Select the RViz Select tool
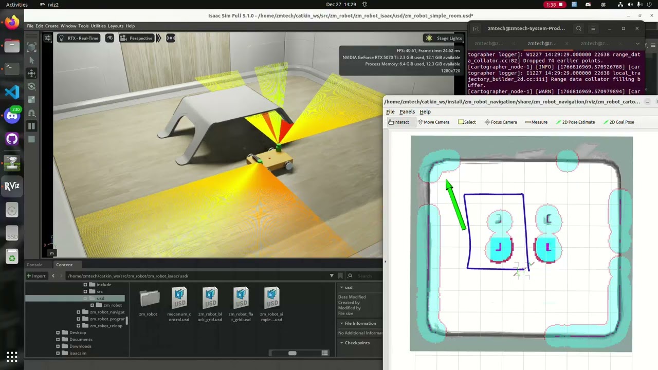The image size is (658, 370). click(x=467, y=122)
